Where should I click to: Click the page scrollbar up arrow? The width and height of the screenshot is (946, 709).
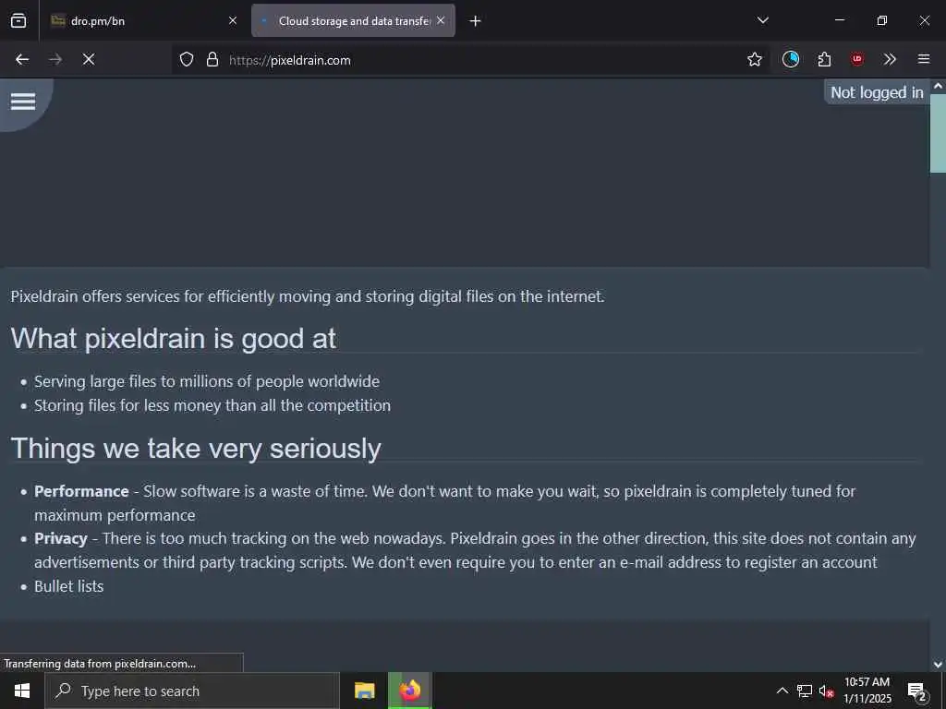[x=938, y=86]
